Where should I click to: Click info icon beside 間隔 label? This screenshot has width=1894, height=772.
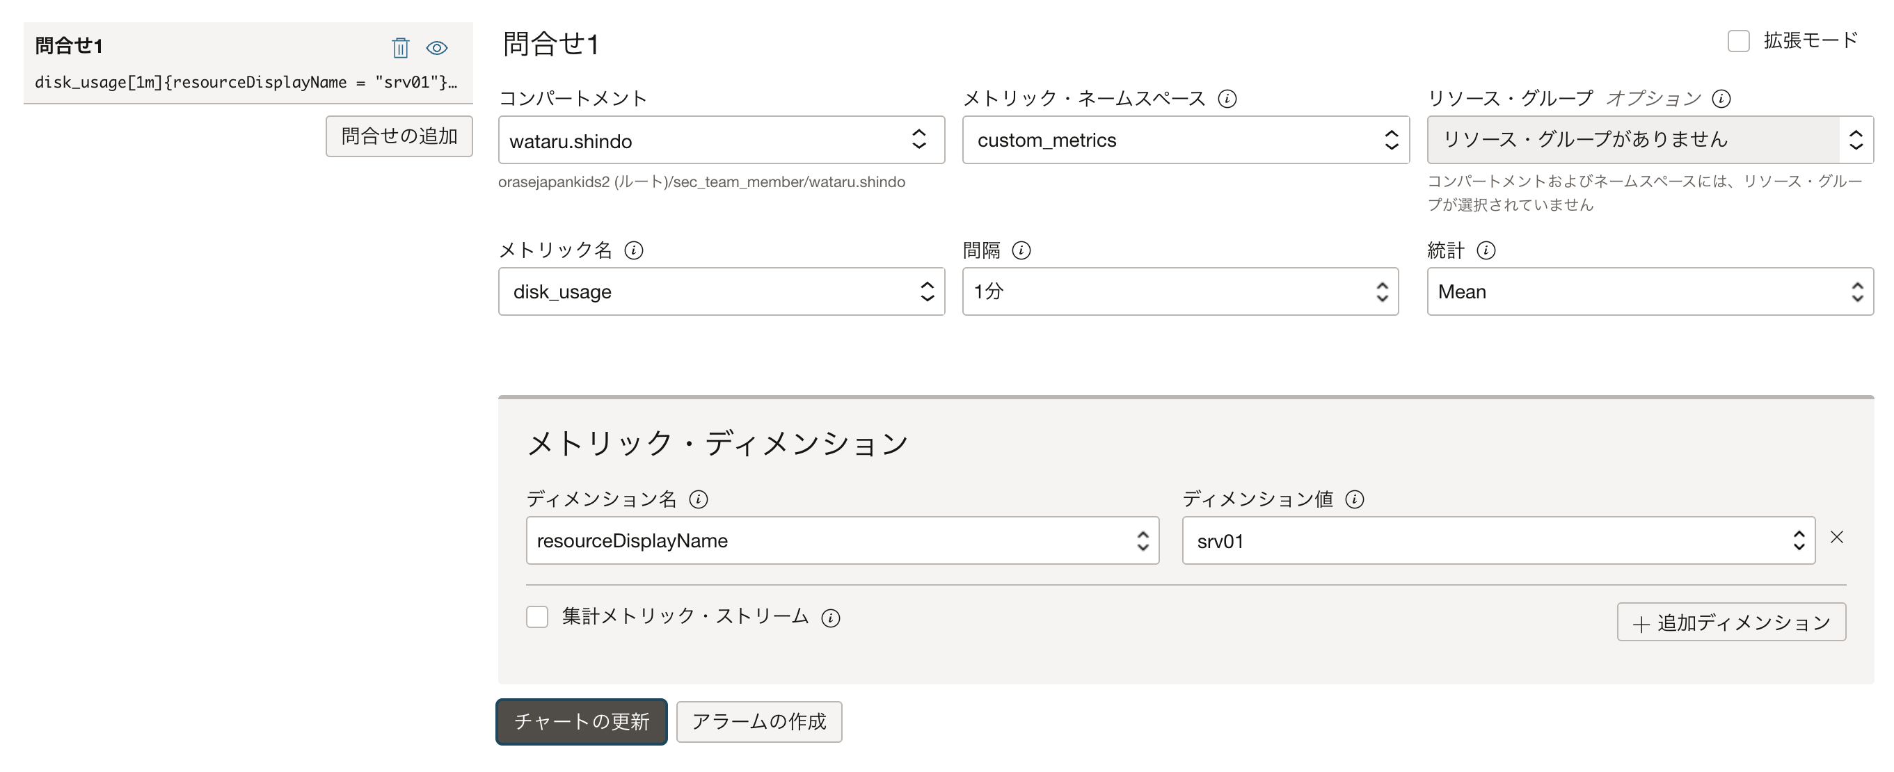coord(1021,250)
